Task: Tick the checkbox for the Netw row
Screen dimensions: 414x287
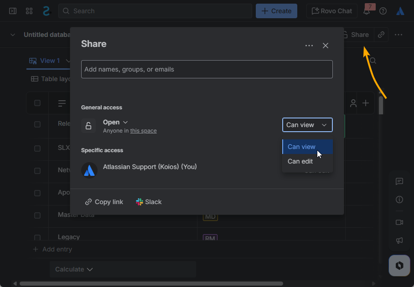Action: pyautogui.click(x=37, y=171)
